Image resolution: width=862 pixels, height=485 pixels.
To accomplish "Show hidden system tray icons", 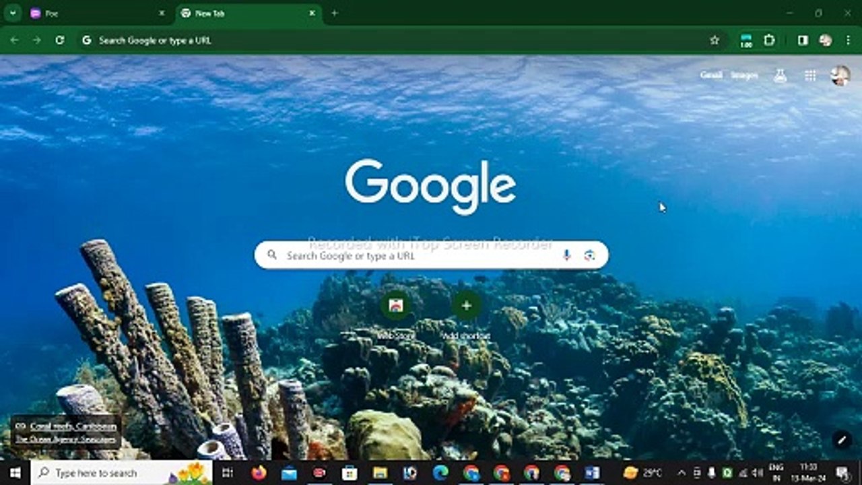I will pyautogui.click(x=681, y=473).
